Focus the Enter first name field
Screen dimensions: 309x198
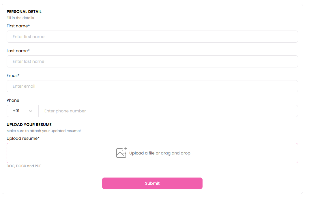click(152, 37)
